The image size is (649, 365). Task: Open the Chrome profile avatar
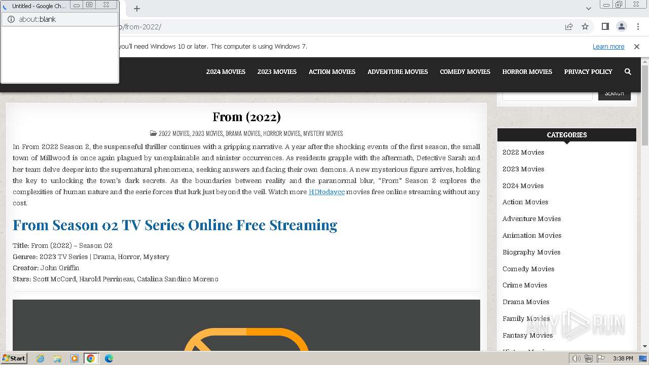point(621,26)
